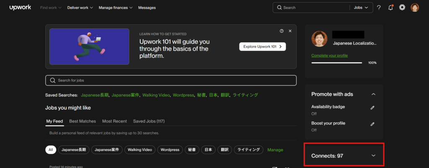Toggle the Wordpress filter chip
Screen dimensions: 429x168
tap(170, 150)
